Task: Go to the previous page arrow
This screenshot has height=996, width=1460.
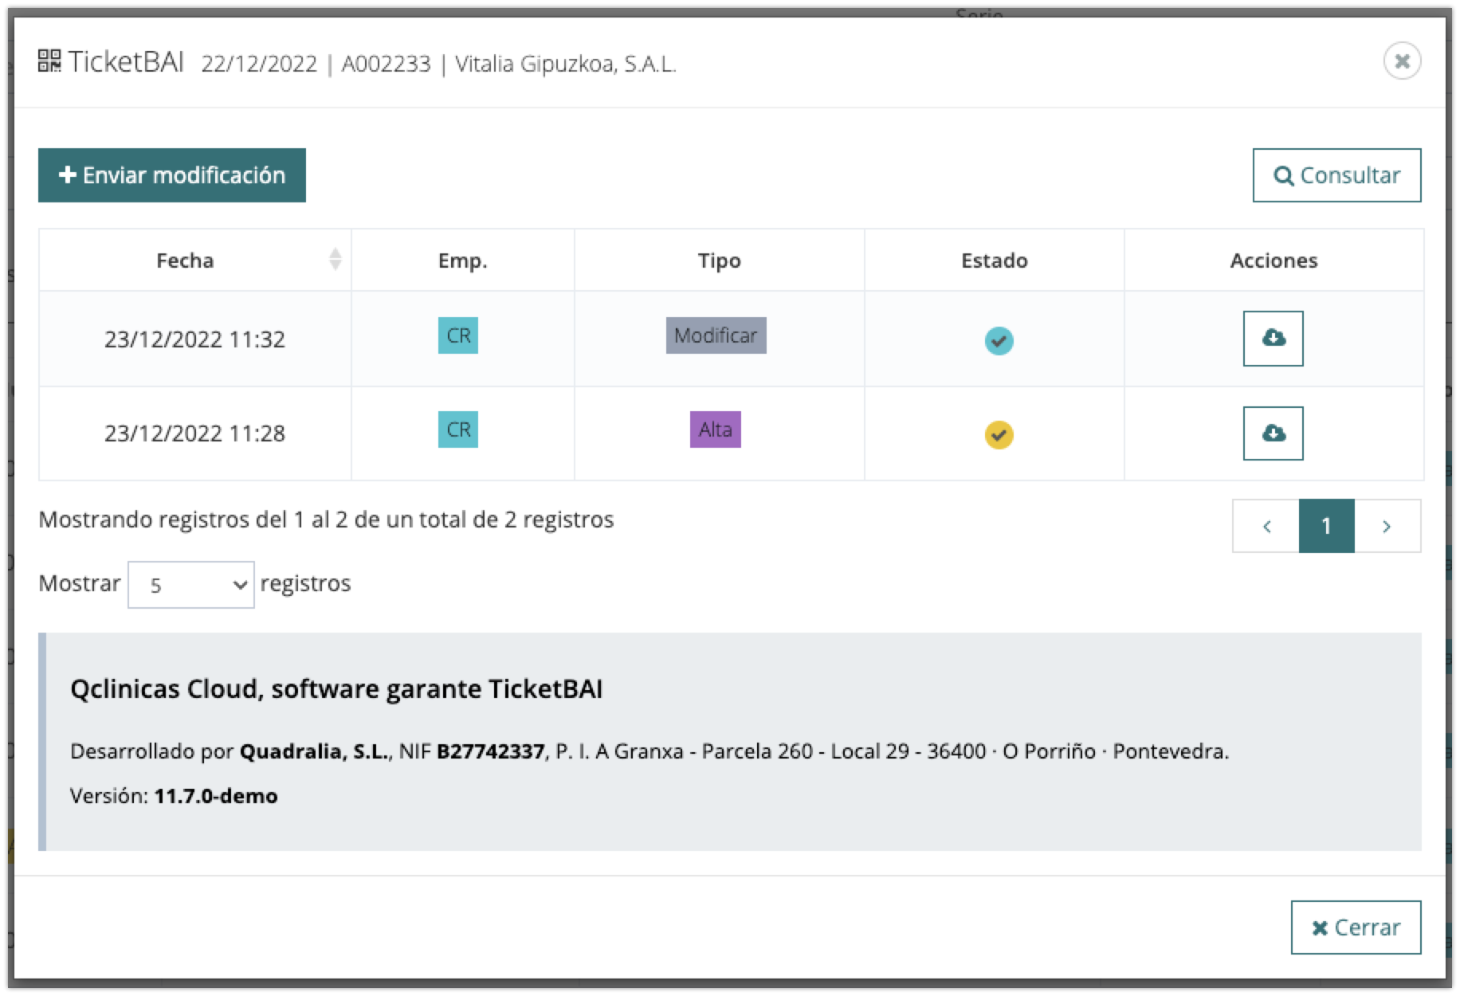Action: pyautogui.click(x=1266, y=526)
